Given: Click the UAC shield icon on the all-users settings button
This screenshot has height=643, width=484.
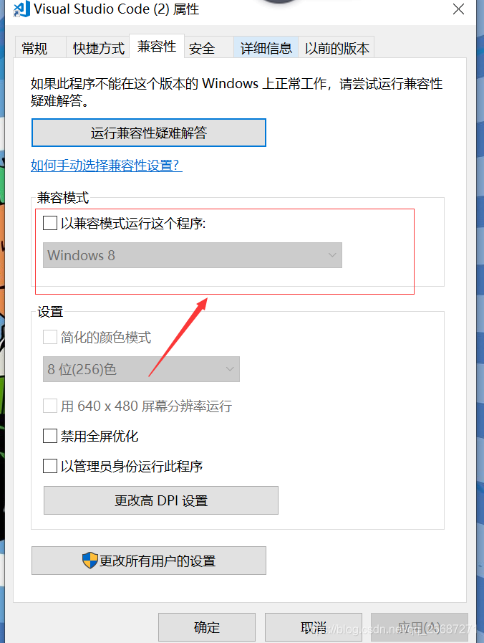Looking at the screenshot, I should coord(90,560).
